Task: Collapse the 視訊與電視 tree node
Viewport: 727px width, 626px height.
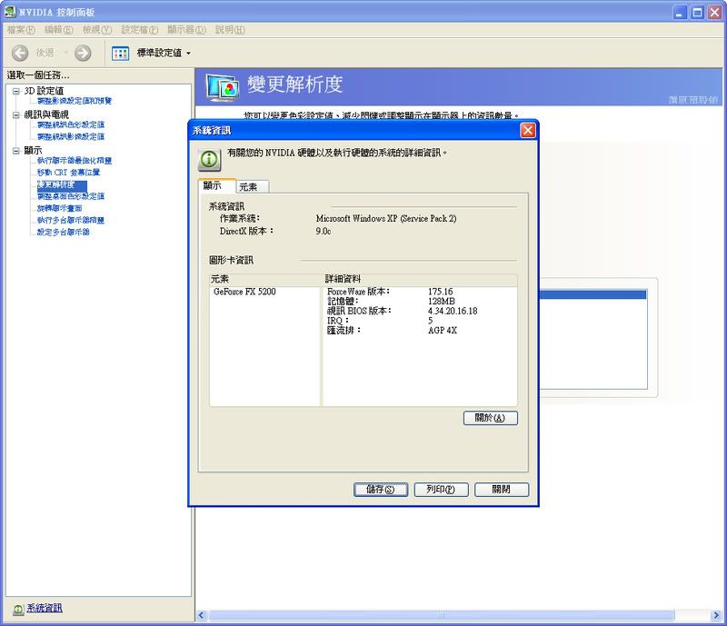Action: (x=15, y=114)
